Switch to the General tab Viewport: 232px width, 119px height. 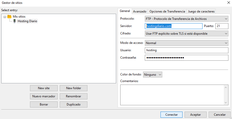point(125,11)
